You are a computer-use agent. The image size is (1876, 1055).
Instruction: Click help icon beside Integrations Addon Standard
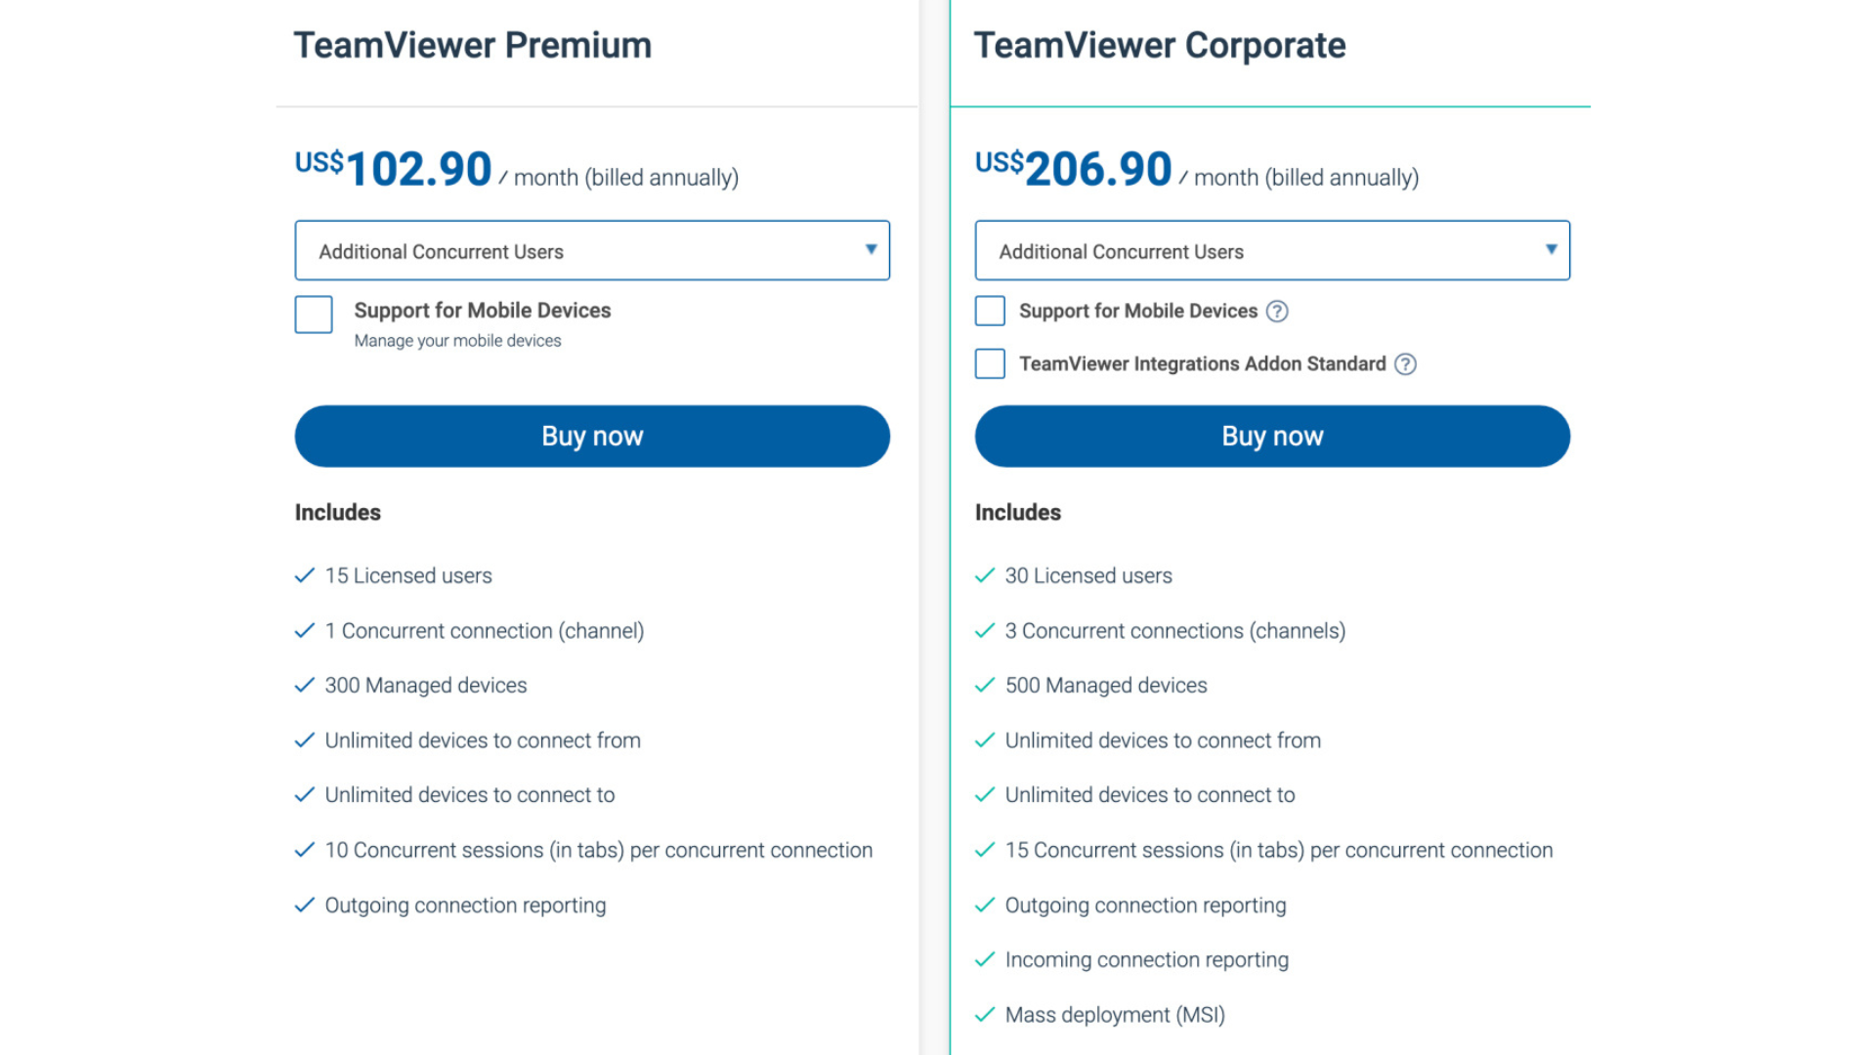coord(1405,364)
